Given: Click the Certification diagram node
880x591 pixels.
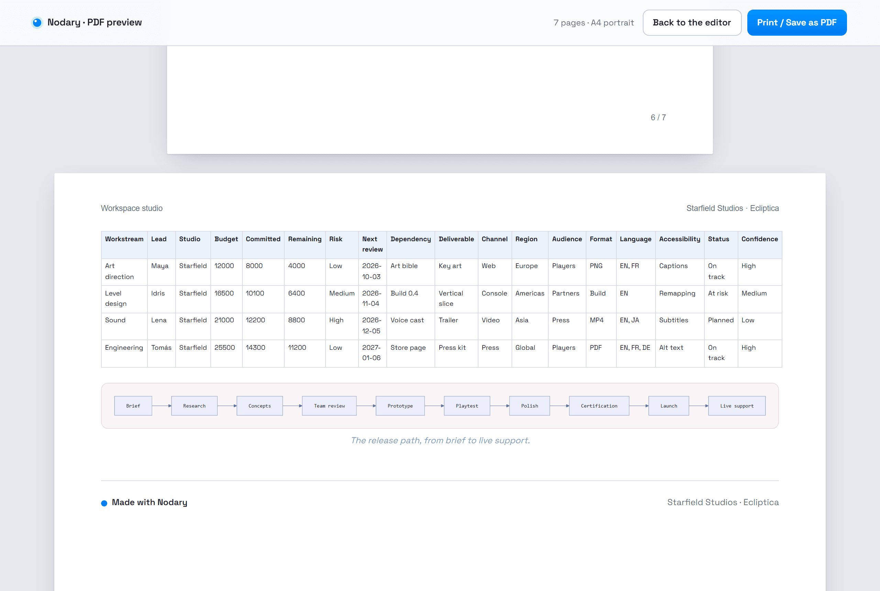Looking at the screenshot, I should [x=599, y=406].
